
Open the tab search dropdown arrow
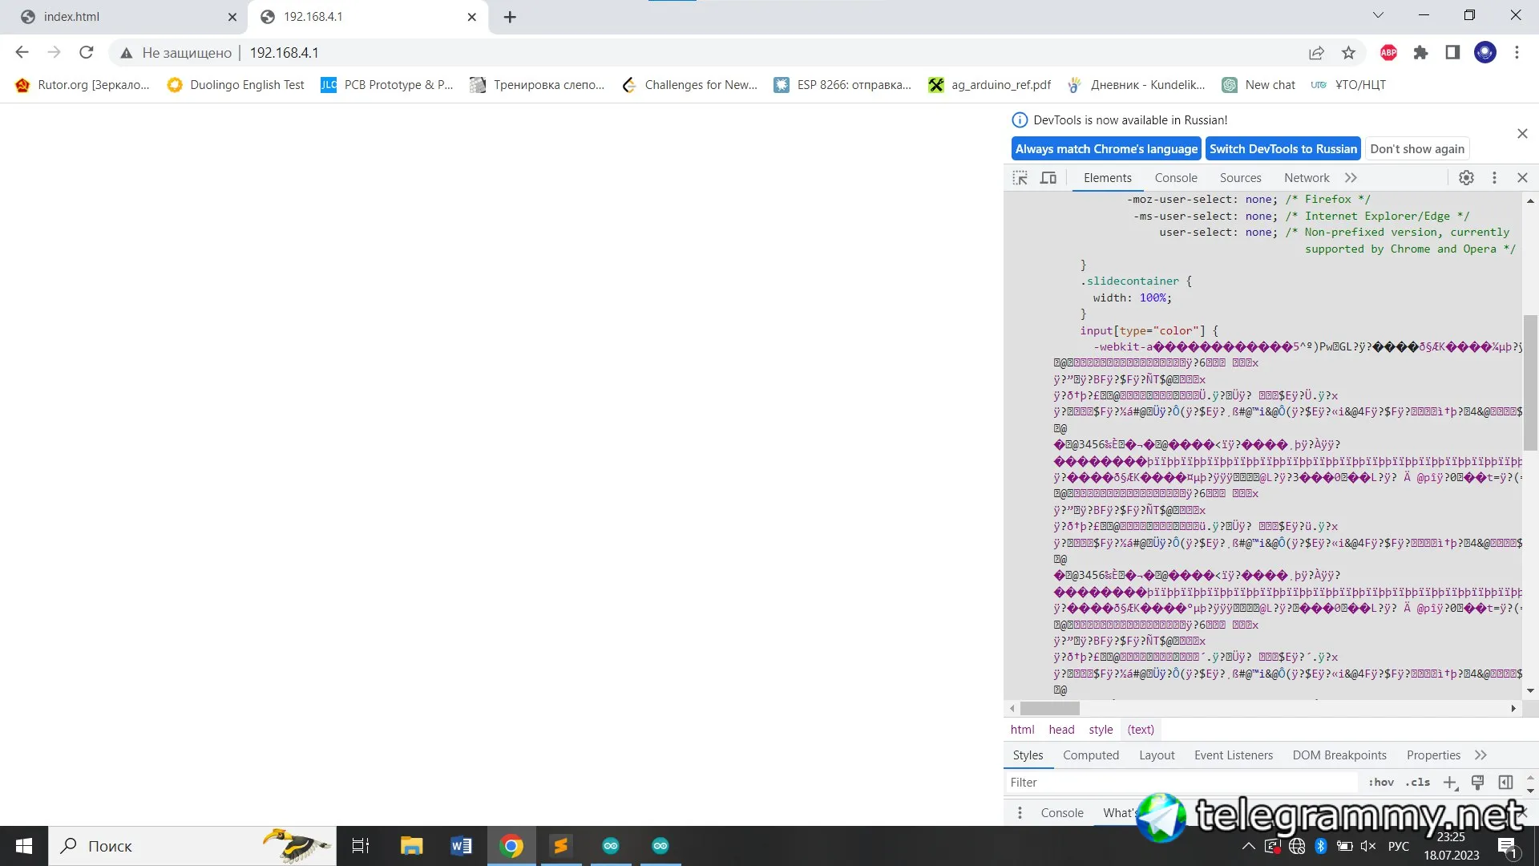click(1378, 15)
